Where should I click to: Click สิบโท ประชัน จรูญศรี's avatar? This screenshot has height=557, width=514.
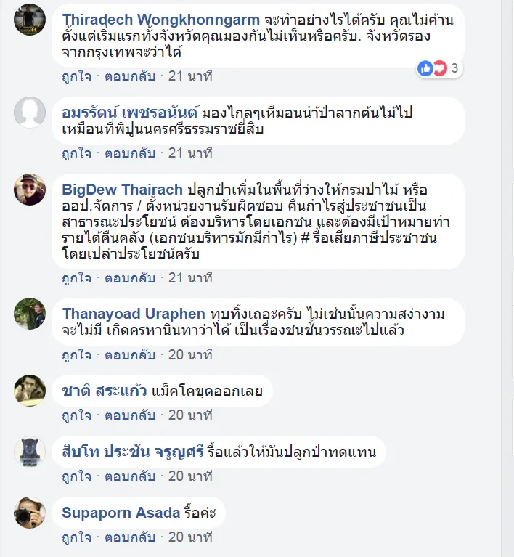pos(30,452)
